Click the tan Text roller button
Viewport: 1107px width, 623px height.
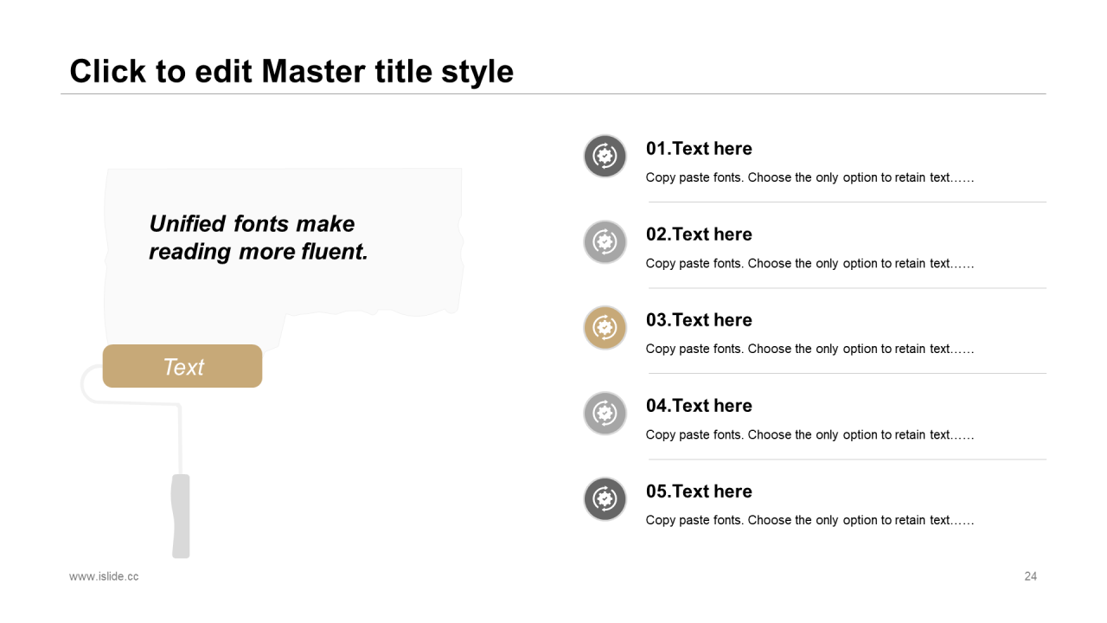[x=182, y=367]
